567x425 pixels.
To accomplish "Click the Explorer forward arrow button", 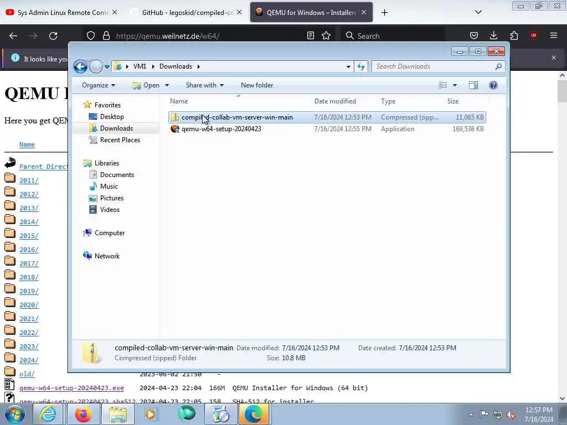I will pos(96,66).
